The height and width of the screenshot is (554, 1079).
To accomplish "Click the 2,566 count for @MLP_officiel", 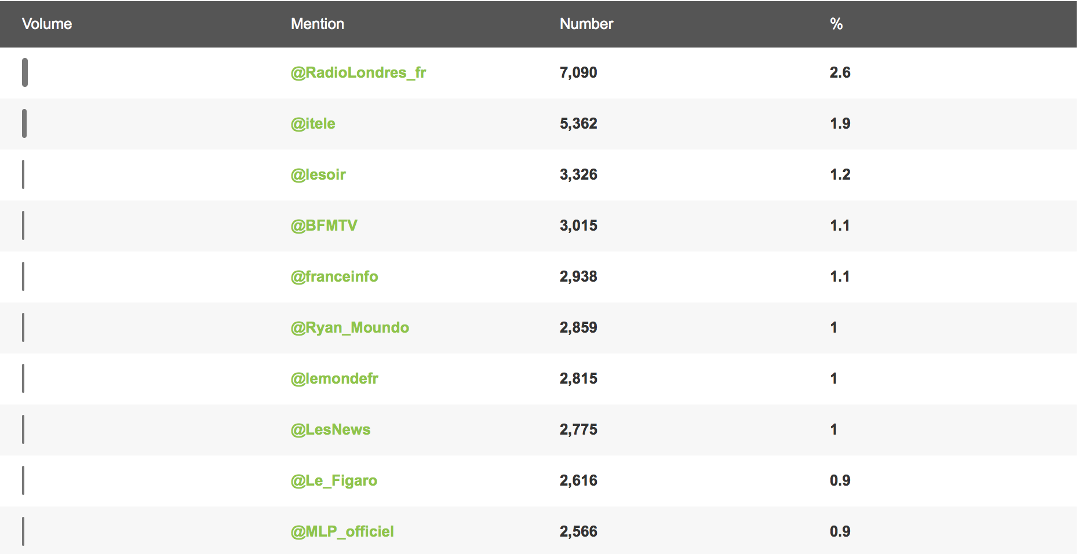I will (578, 531).
